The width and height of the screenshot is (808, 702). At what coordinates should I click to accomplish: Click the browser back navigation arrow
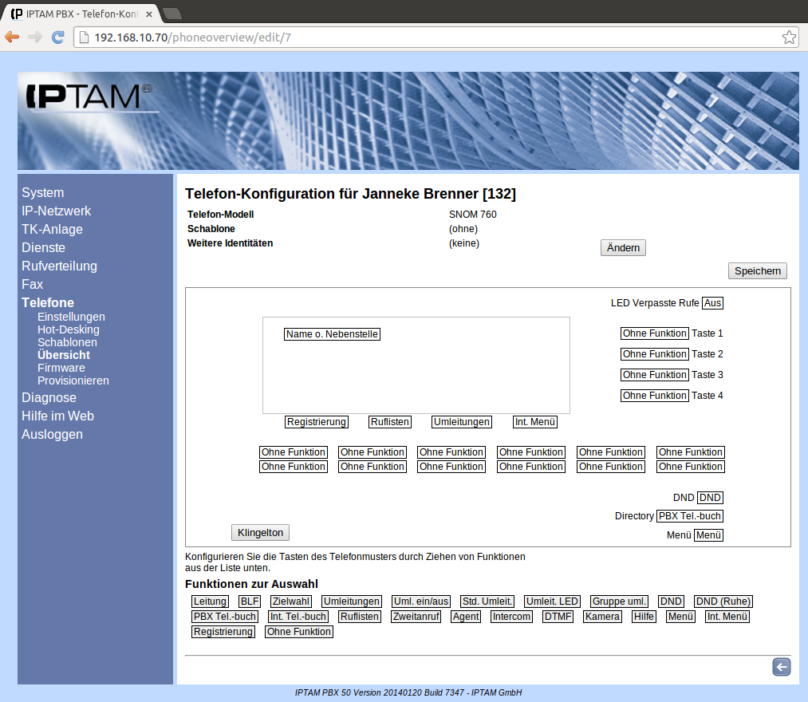[x=12, y=37]
